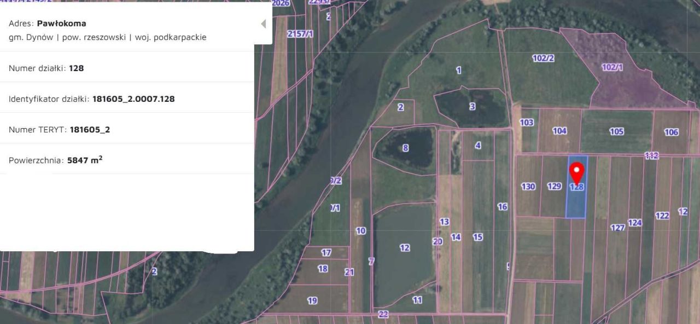Click parcel 18 on the map

click(x=323, y=268)
